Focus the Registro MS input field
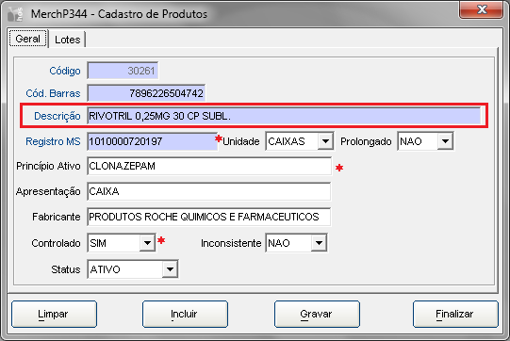This screenshot has height=341, width=510. pyautogui.click(x=152, y=141)
